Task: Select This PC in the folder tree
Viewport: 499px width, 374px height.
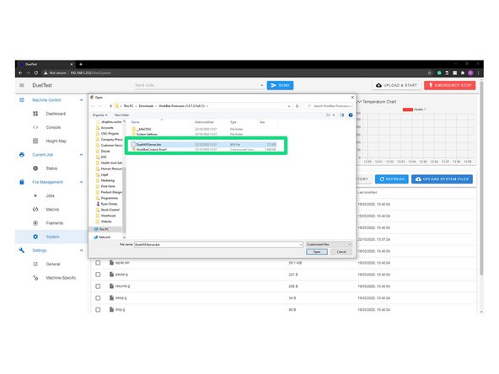Action: pyautogui.click(x=105, y=229)
